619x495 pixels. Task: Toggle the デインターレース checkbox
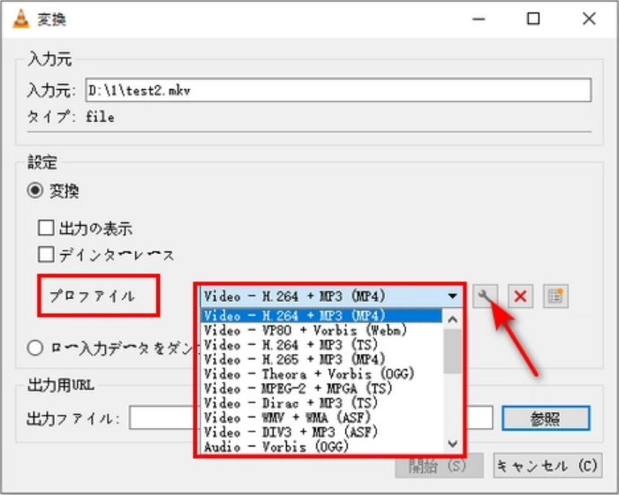[x=46, y=254]
